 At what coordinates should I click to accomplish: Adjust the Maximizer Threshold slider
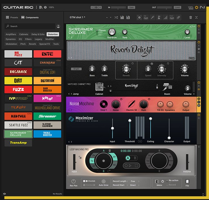pyautogui.click(x=130, y=121)
